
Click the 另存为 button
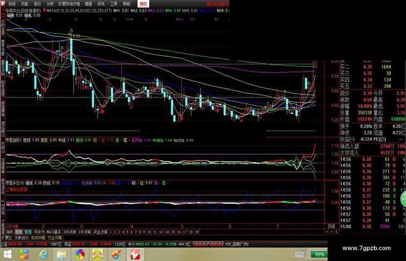tap(39, 232)
